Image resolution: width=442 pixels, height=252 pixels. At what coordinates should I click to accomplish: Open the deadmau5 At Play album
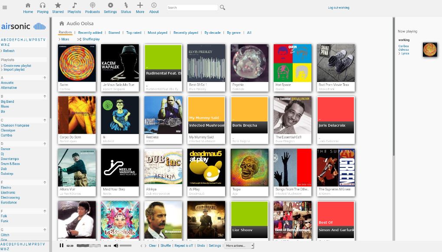pos(206,167)
